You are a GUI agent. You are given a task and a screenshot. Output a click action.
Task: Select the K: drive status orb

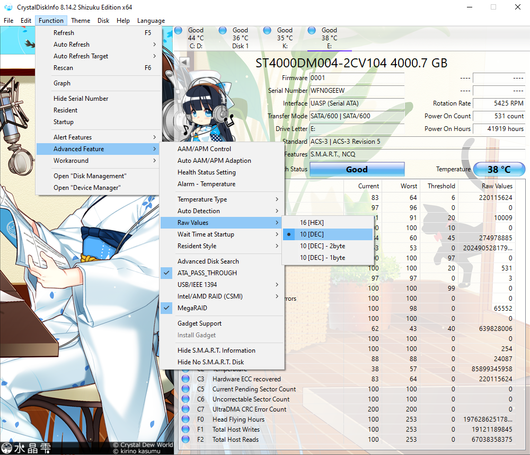[x=267, y=31]
